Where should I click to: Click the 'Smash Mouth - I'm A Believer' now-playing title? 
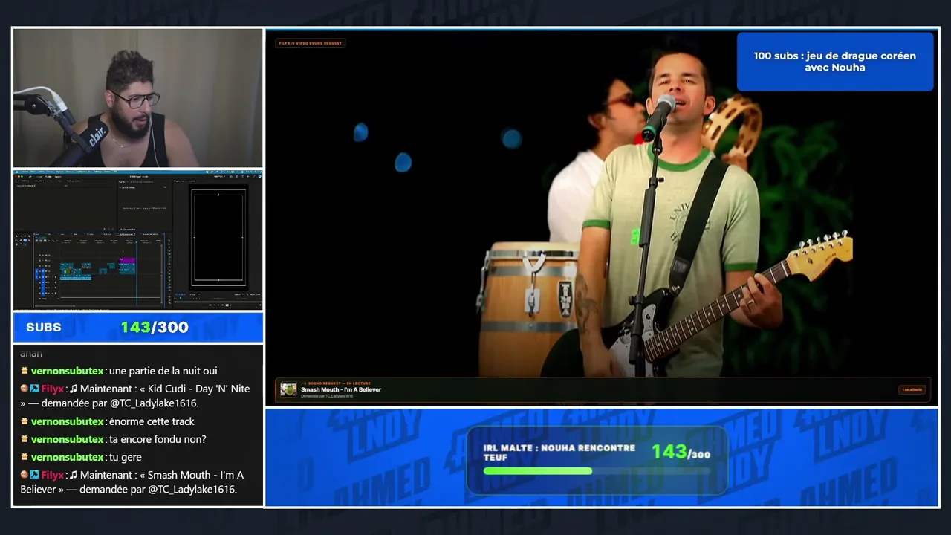point(341,389)
